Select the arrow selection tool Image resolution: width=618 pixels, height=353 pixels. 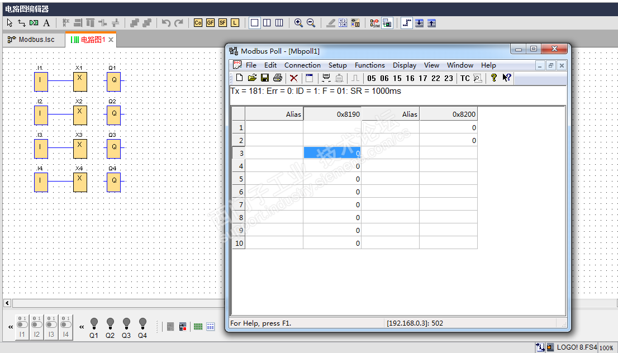click(x=10, y=23)
